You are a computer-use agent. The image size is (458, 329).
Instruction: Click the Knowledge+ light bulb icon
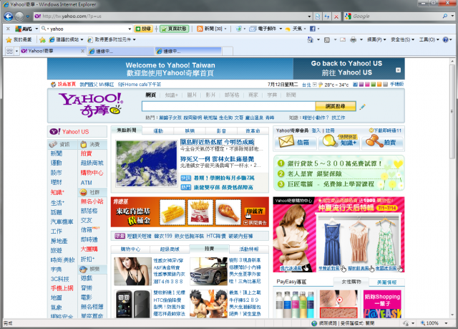click(x=330, y=140)
